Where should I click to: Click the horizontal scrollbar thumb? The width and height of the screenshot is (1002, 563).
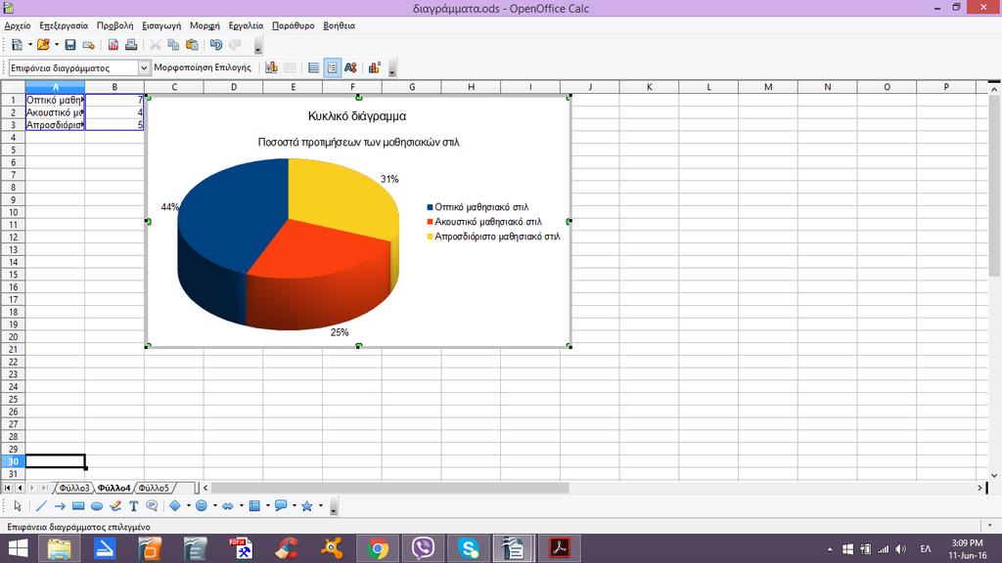389,488
